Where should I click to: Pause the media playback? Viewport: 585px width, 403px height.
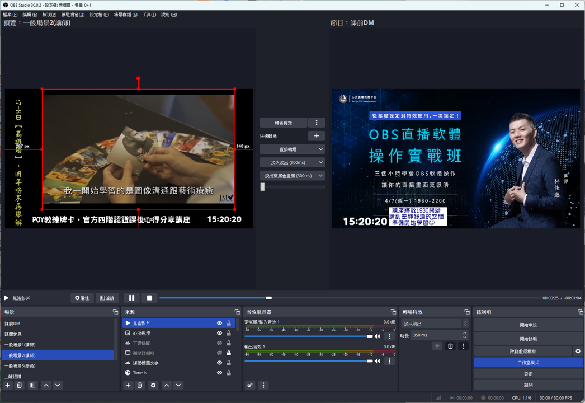[x=132, y=298]
